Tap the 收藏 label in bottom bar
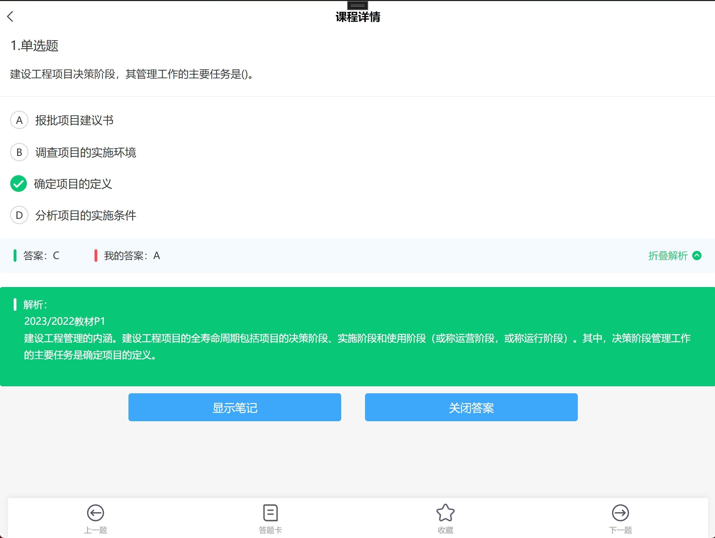The height and width of the screenshot is (538, 715). coord(445,530)
